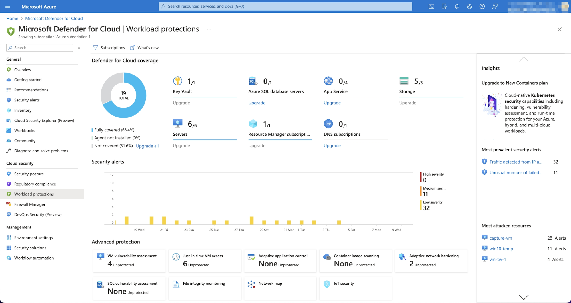Open the more options ellipsis beside the title
This screenshot has width=571, height=303.
tap(209, 29)
